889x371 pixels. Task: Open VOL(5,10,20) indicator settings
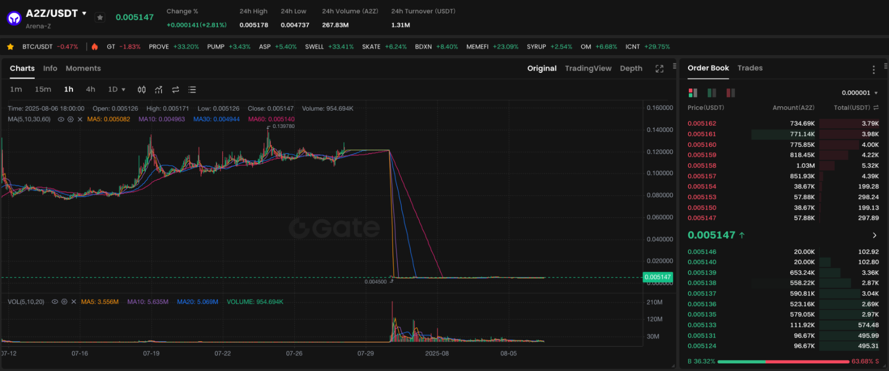64,302
